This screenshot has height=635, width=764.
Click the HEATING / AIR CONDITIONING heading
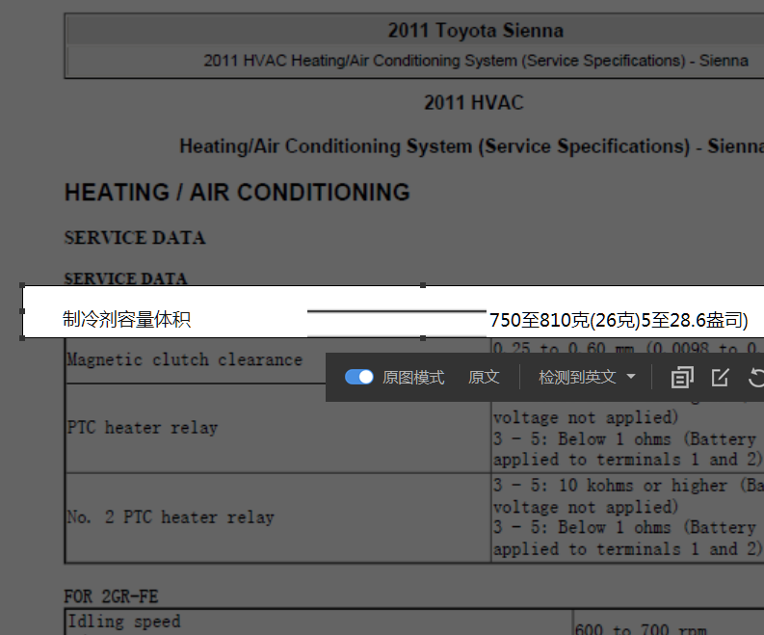[x=237, y=192]
